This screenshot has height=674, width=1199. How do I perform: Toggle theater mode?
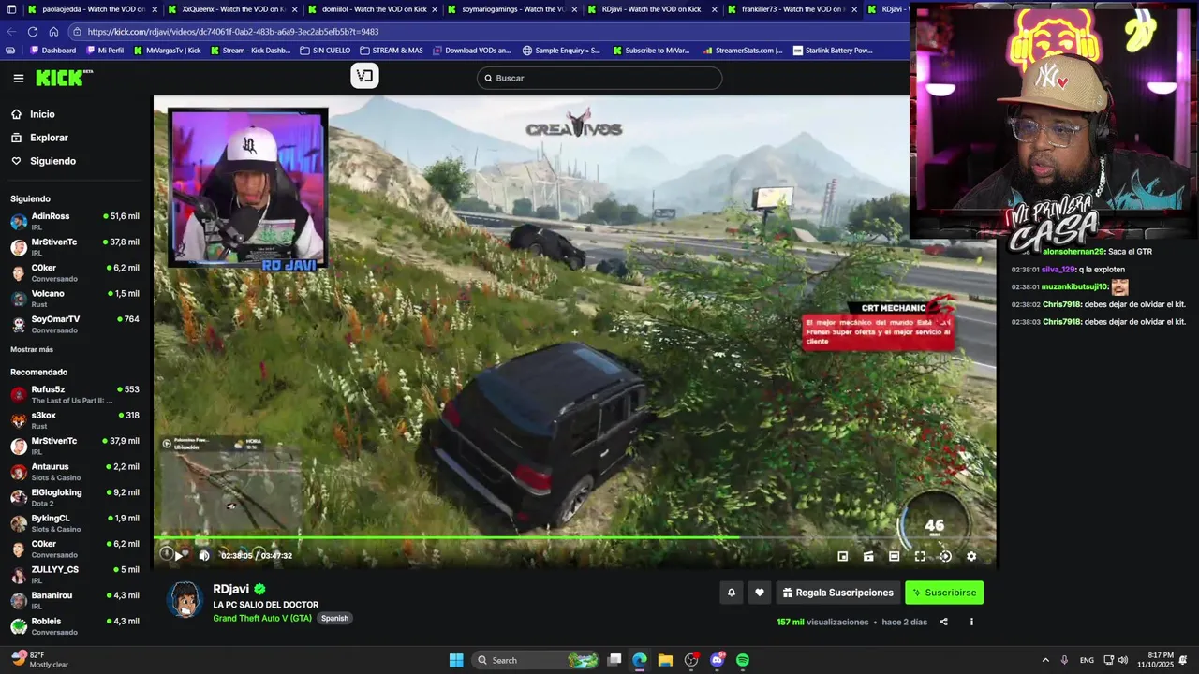(x=895, y=556)
